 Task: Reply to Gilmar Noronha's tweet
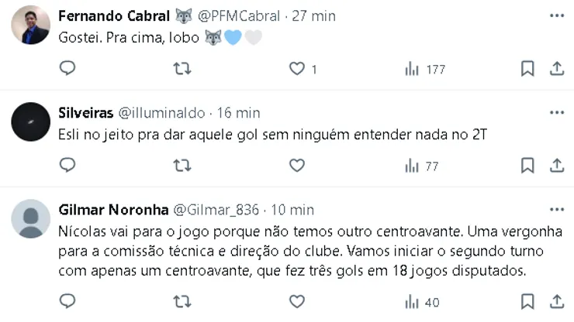[67, 301]
